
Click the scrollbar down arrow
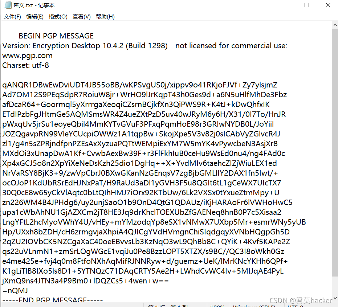(335, 298)
